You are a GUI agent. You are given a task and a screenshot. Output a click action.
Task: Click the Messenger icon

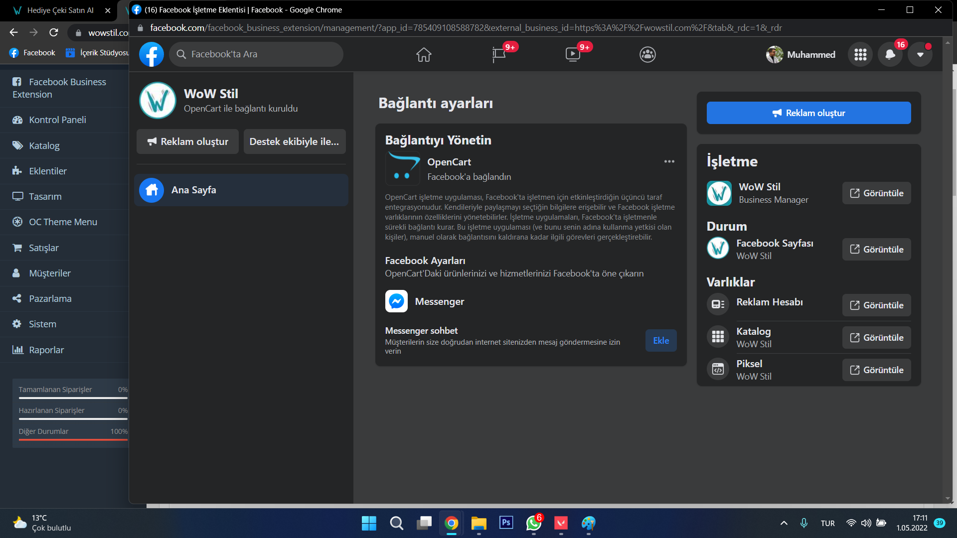tap(396, 301)
